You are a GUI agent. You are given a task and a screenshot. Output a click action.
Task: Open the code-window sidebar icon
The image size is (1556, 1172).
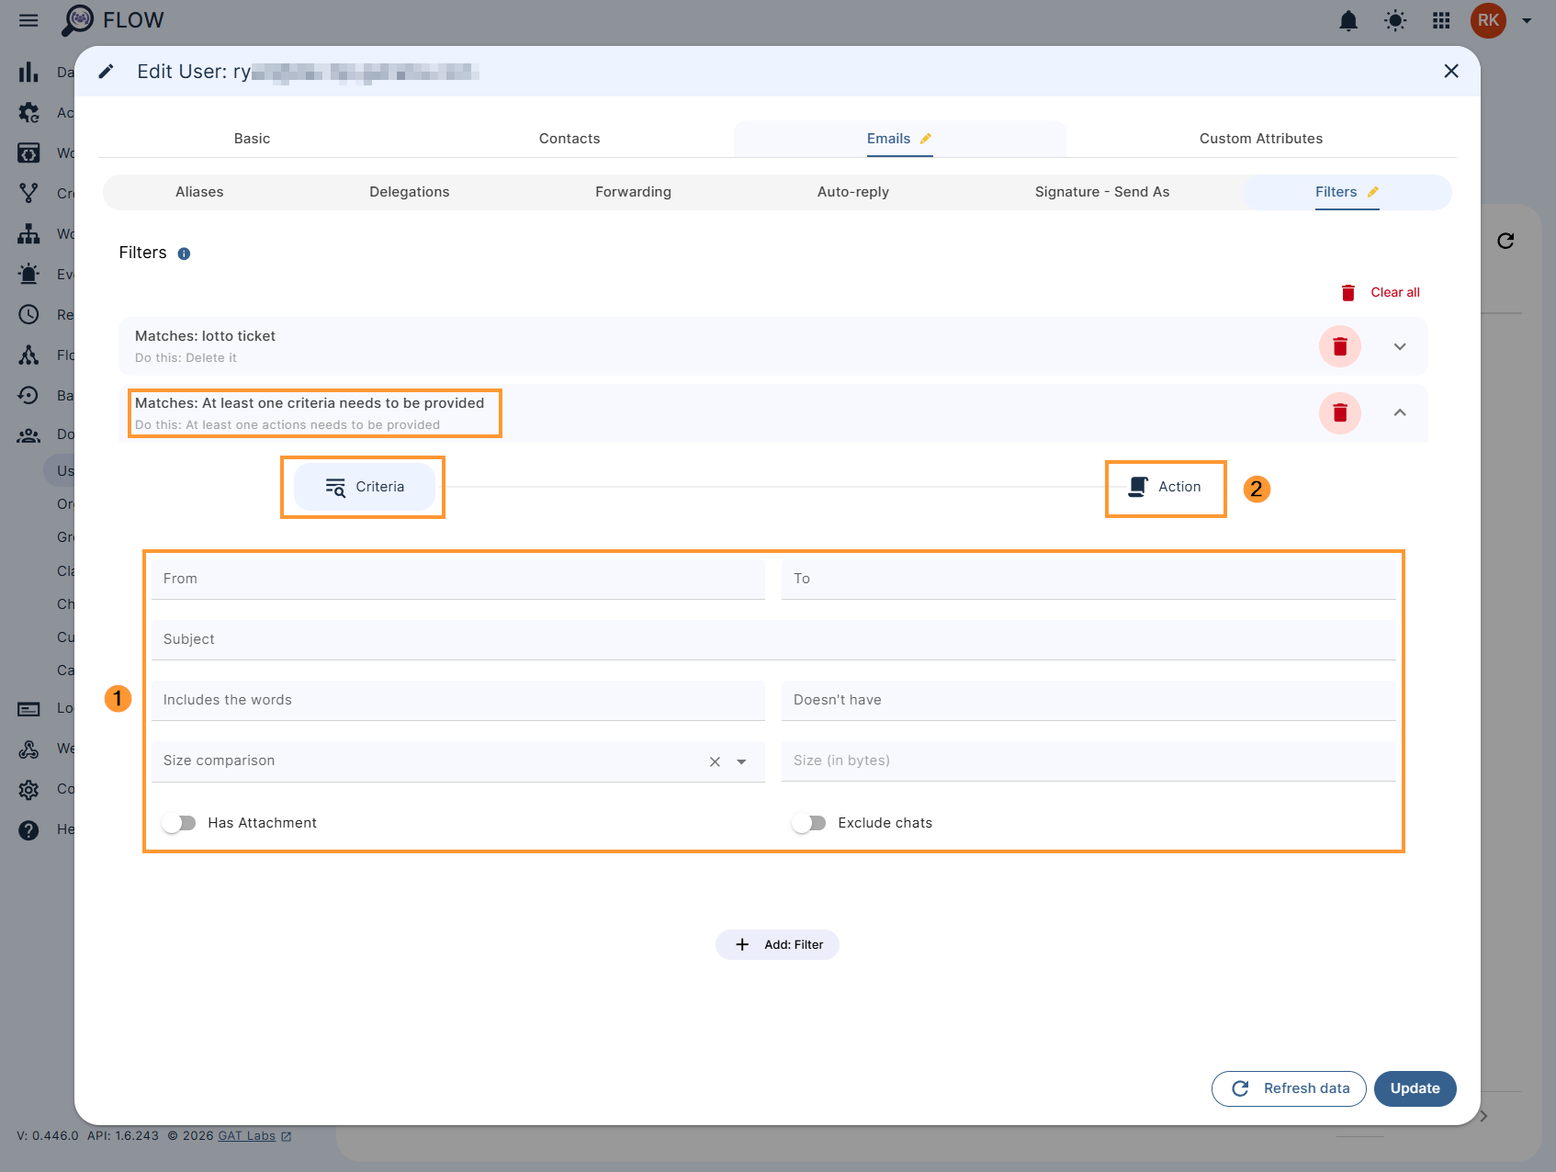click(28, 152)
